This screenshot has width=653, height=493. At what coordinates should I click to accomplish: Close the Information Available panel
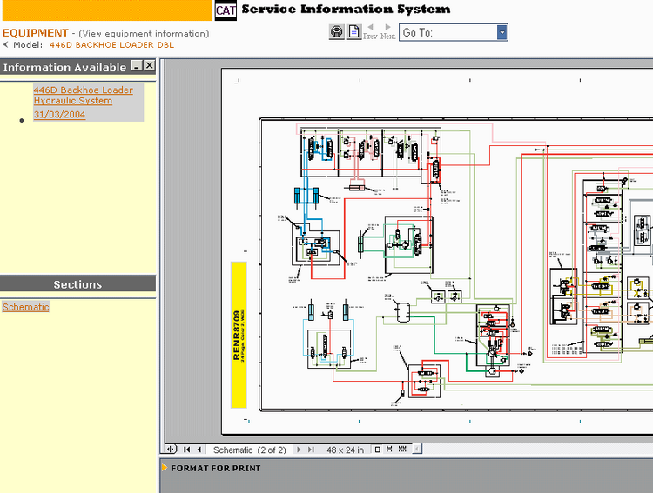pyautogui.click(x=149, y=66)
